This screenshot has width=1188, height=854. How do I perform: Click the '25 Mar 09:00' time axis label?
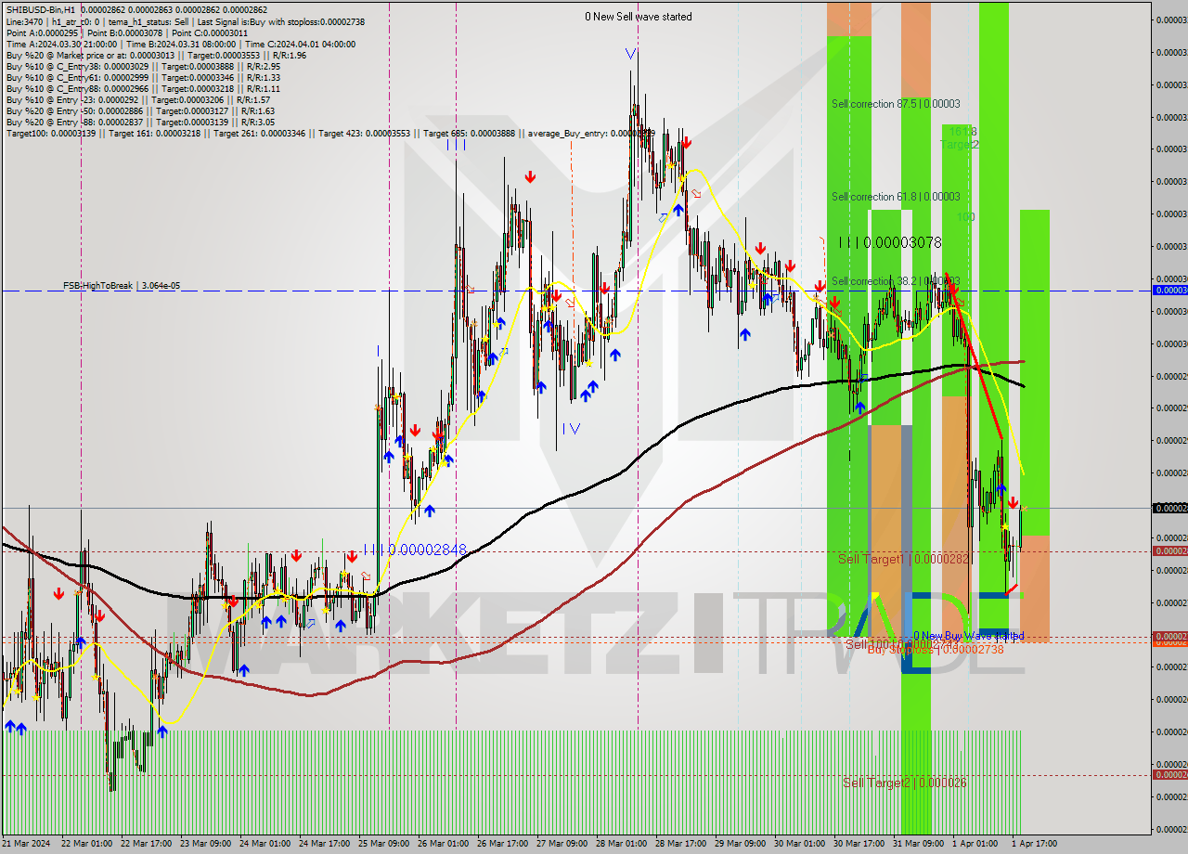[383, 844]
